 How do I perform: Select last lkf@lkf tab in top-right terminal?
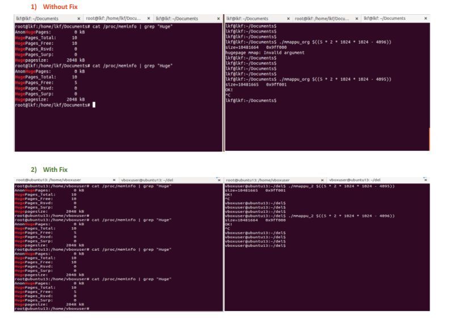point(385,19)
